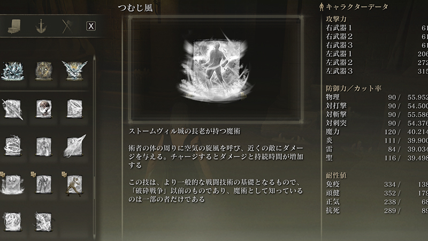Switch to the crossed axes category tab
Image resolution: width=428 pixels, height=241 pixels.
[x=67, y=26]
